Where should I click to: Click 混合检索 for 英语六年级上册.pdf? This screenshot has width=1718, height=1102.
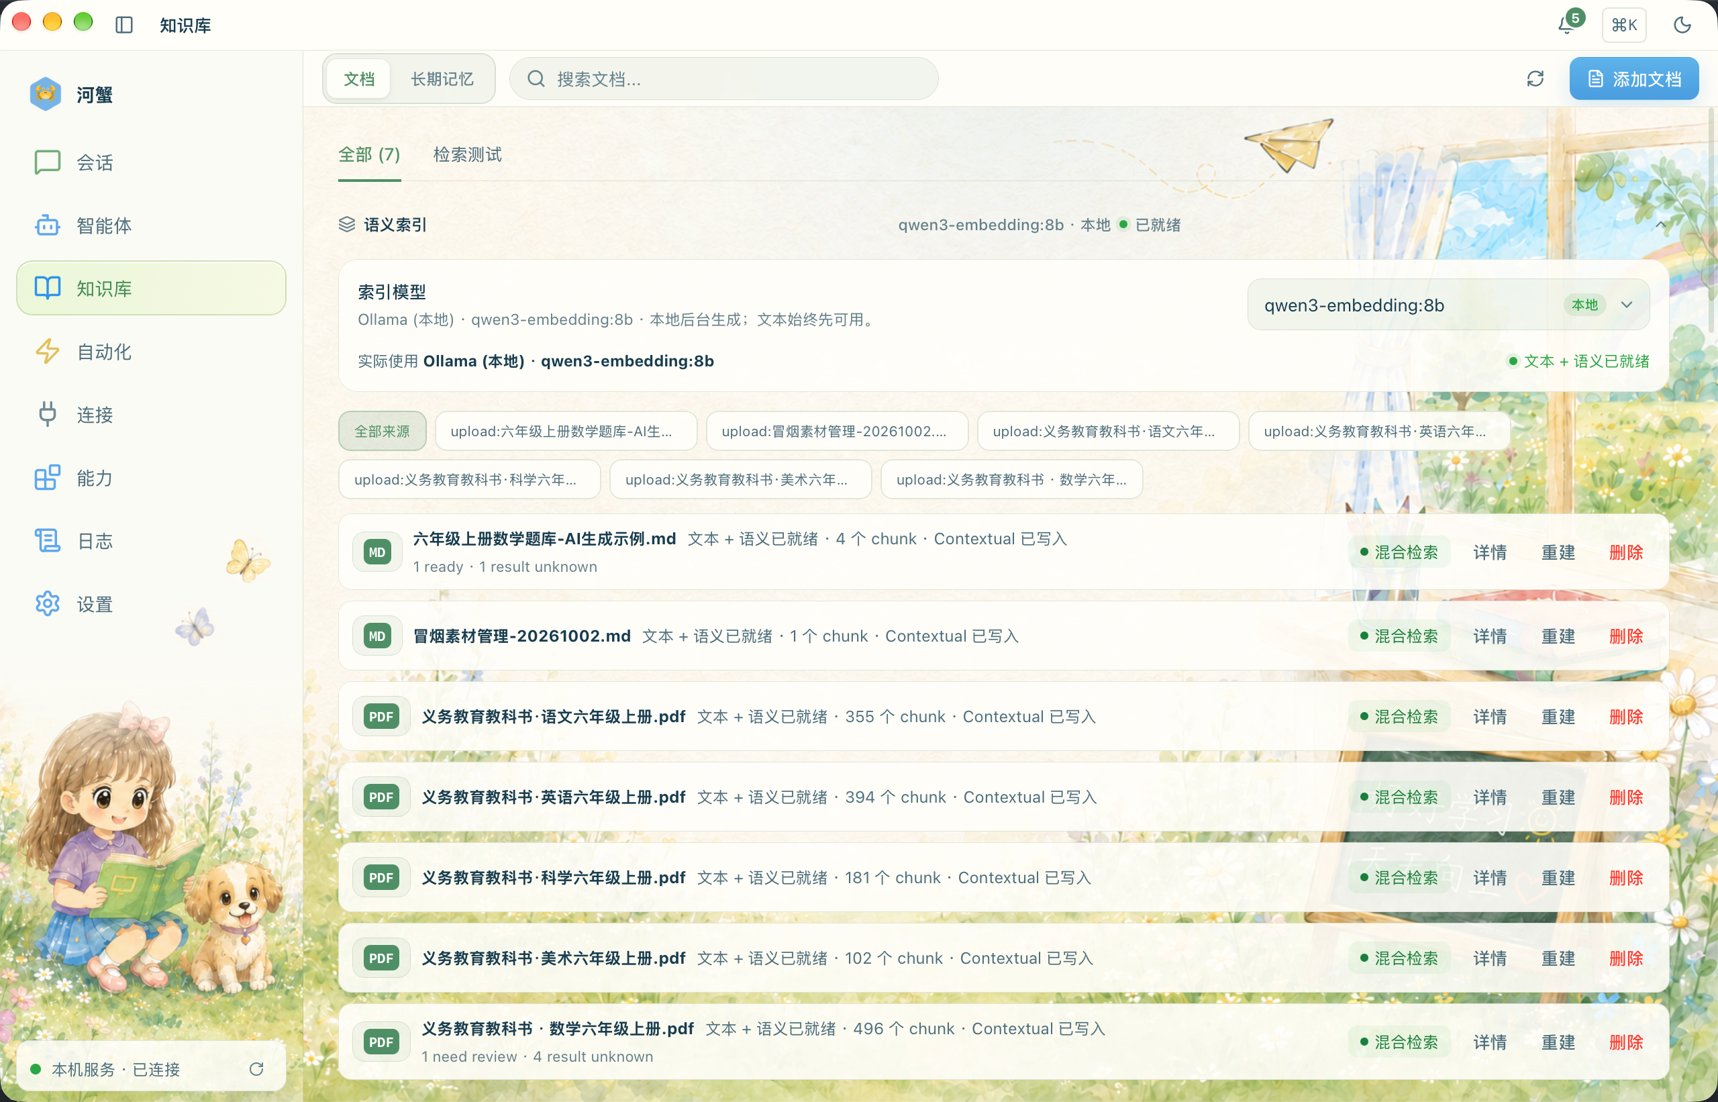tap(1400, 797)
